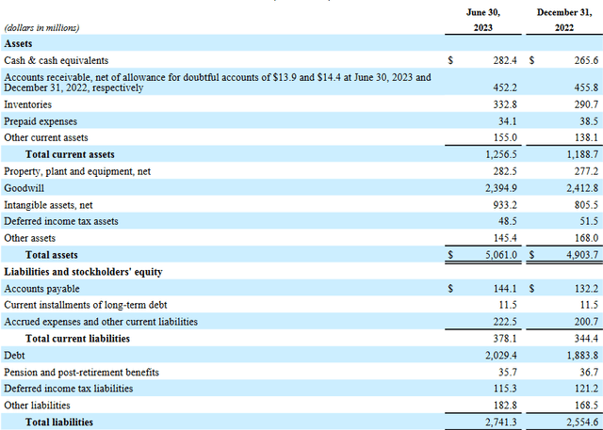Click the Total assets amount 5,061.0
This screenshot has height=430, width=603.
[x=501, y=255]
